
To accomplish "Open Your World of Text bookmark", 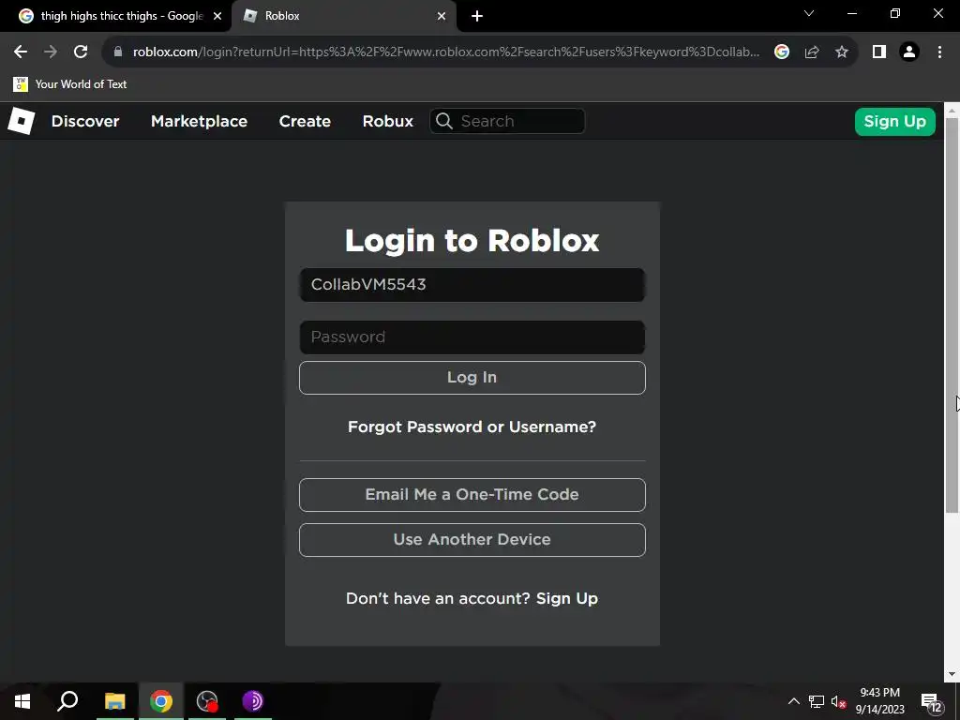I will (69, 84).
